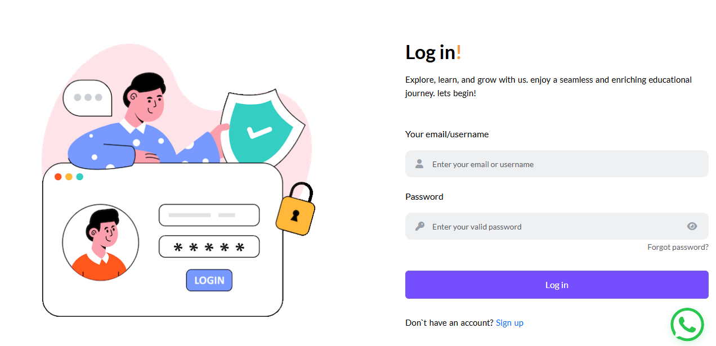Viewport: 716px width, 346px height.
Task: Click the Password field label
Action: click(x=424, y=197)
